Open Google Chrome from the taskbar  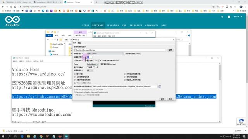click(x=41, y=136)
